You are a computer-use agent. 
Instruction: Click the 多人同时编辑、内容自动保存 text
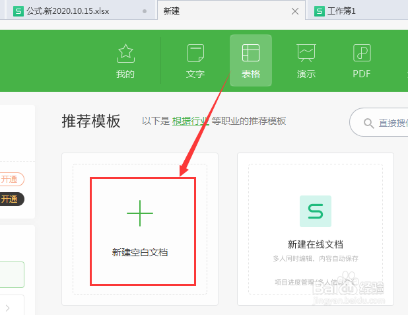pos(316,258)
